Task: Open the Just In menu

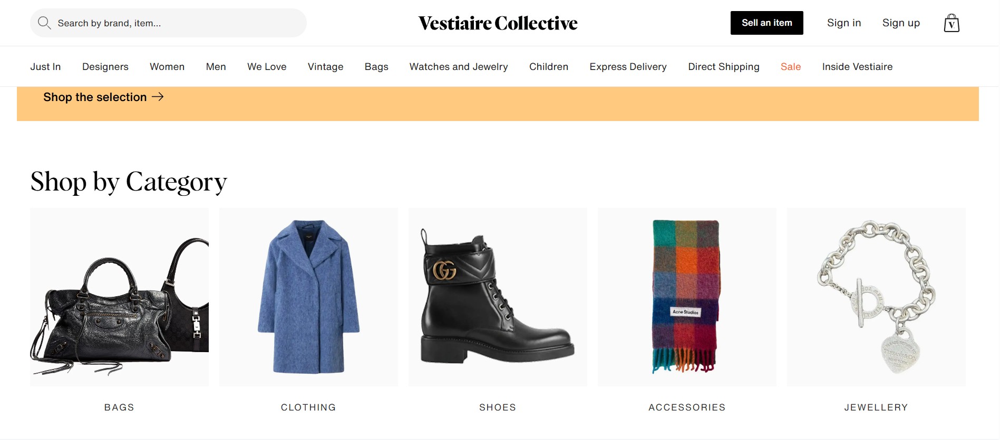Action: coord(45,67)
